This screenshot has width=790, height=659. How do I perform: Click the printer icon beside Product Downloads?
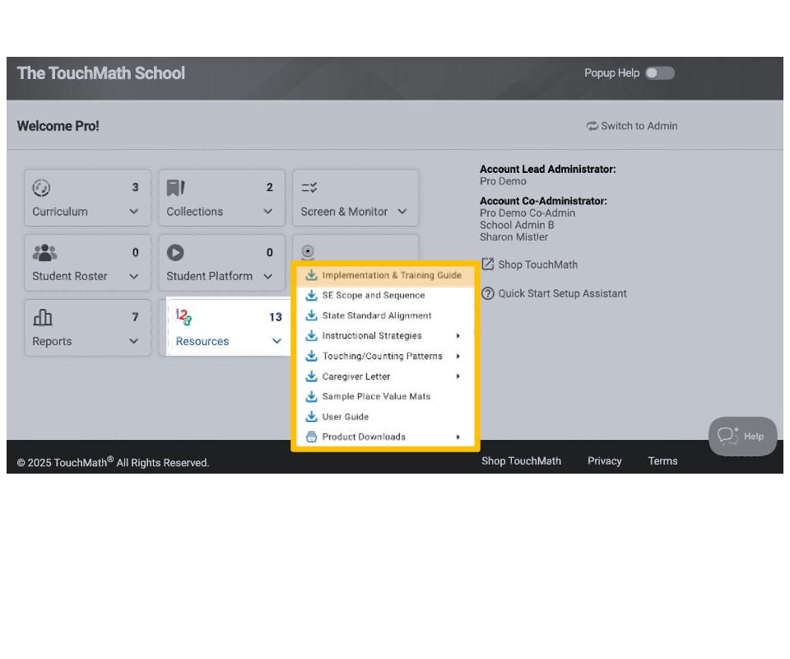[x=312, y=437]
